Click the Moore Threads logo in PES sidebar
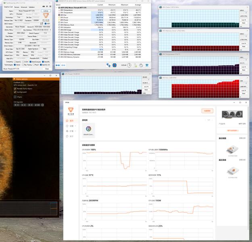Image resolution: width=252 pixels, height=242 pixels. (x=71, y=111)
